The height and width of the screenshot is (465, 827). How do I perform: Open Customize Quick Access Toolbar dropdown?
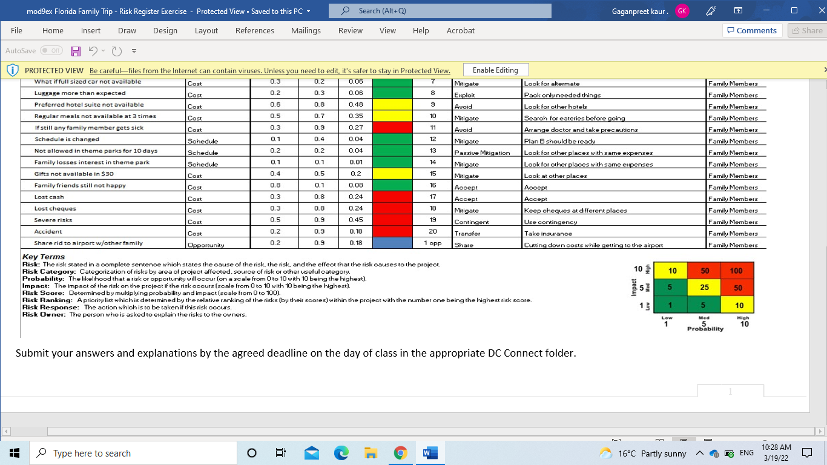(134, 51)
